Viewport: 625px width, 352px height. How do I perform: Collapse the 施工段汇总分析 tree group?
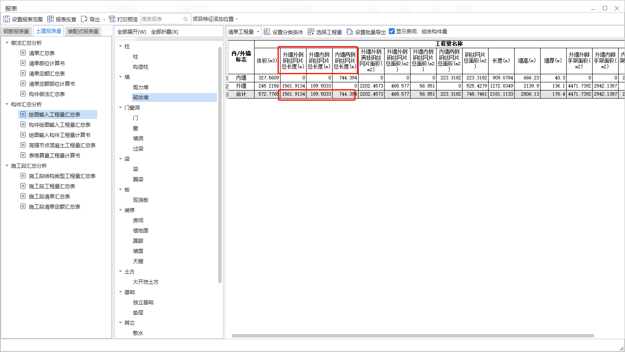point(7,166)
